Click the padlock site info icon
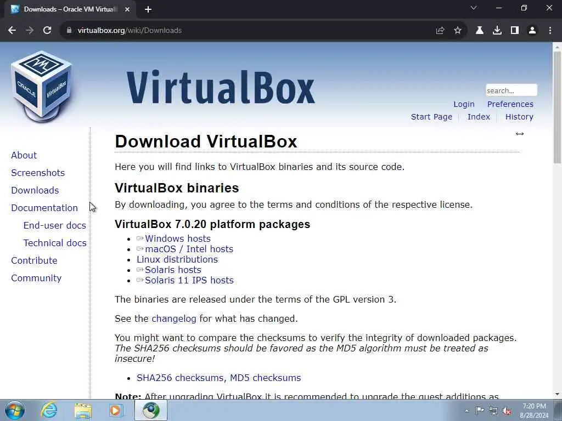The width and height of the screenshot is (562, 421). (x=69, y=31)
